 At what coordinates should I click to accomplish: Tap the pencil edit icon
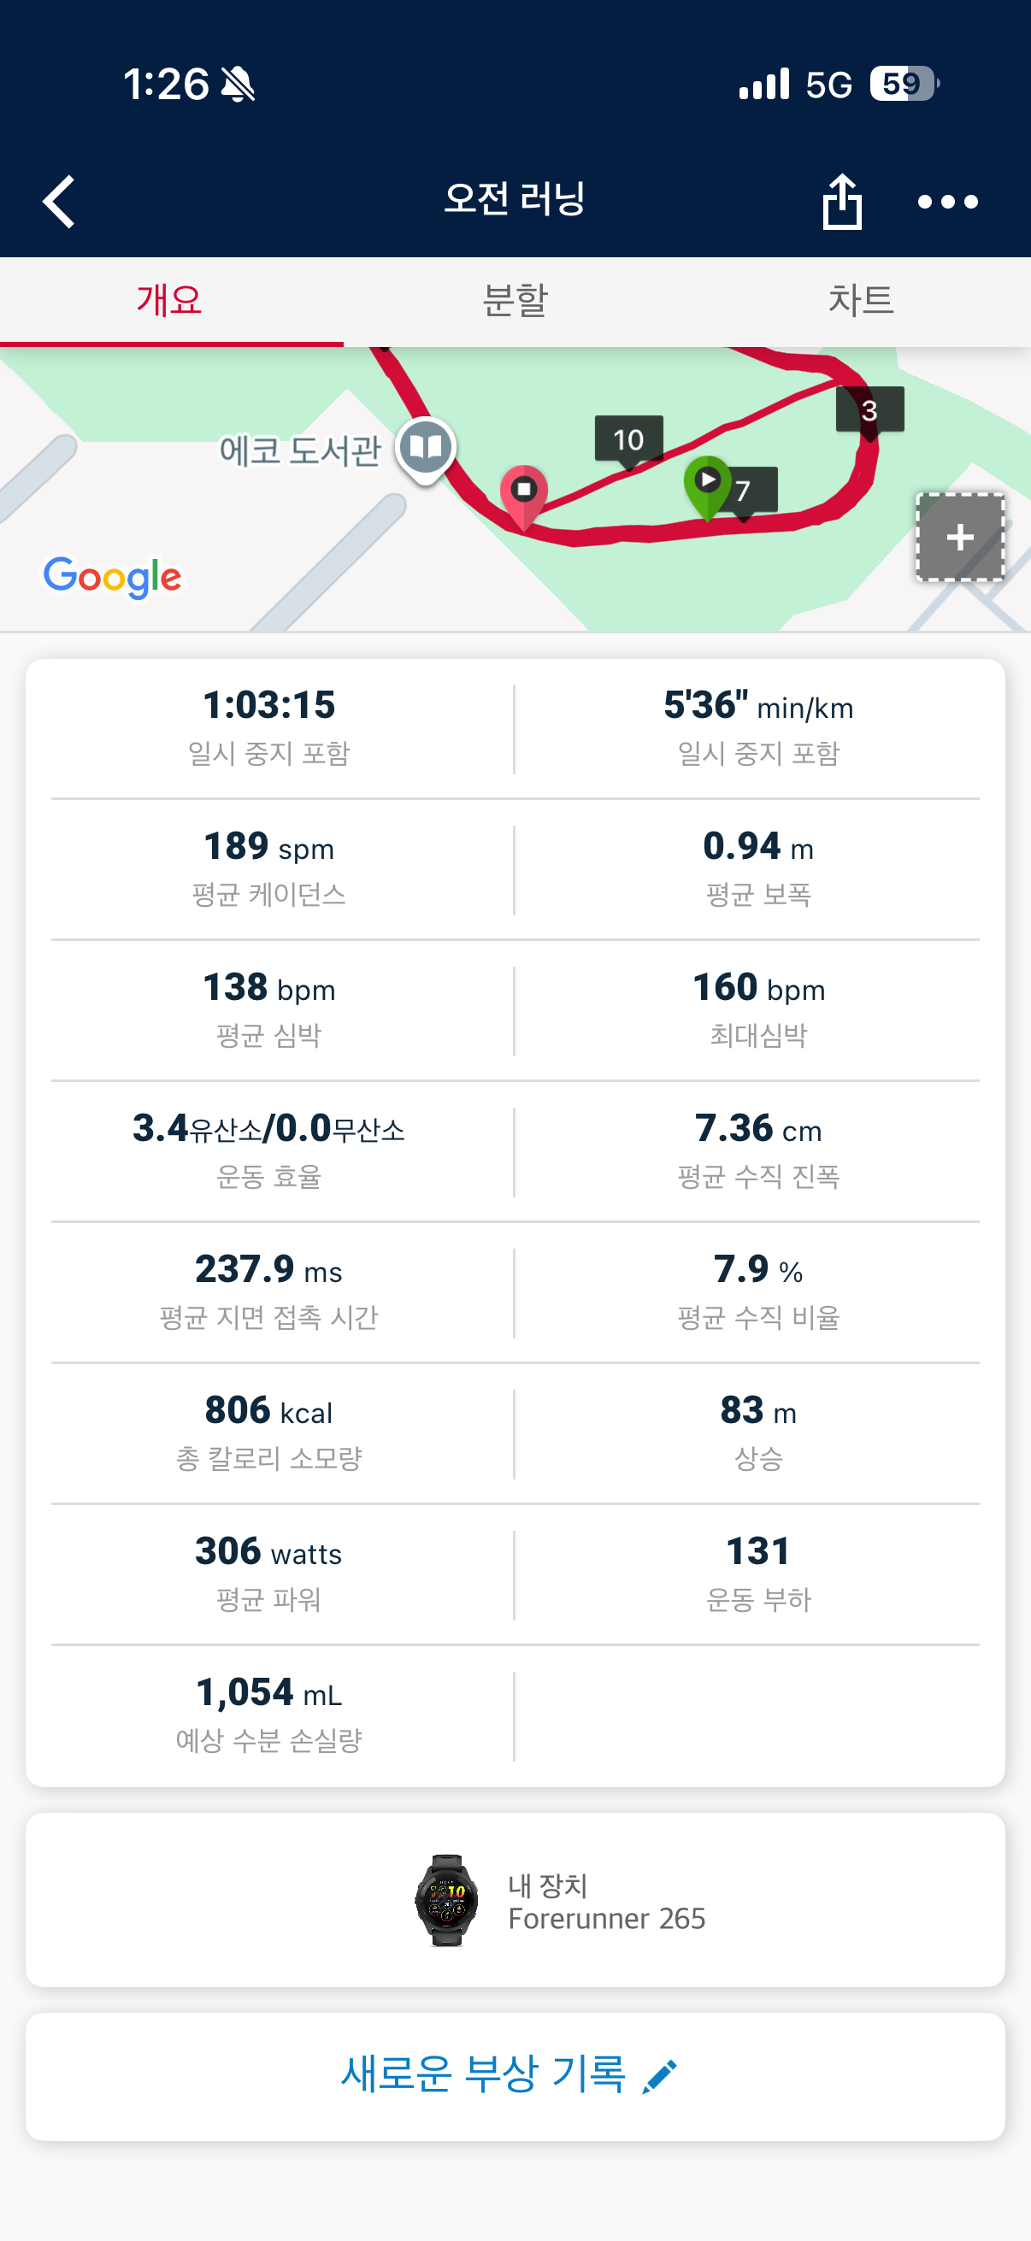[x=658, y=2077]
